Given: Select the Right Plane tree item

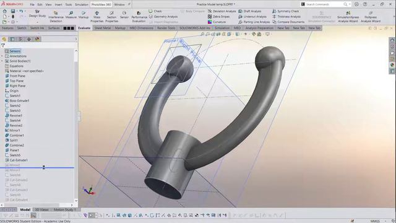Looking at the screenshot, I should pyautogui.click(x=15, y=85).
